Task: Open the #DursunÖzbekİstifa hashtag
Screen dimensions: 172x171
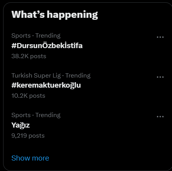Action: [47, 45]
